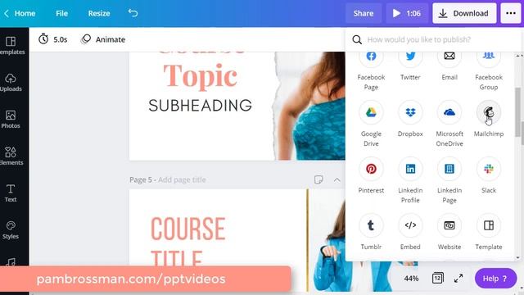Image resolution: width=524 pixels, height=295 pixels.
Task: Share to Slack
Action: [489, 175]
